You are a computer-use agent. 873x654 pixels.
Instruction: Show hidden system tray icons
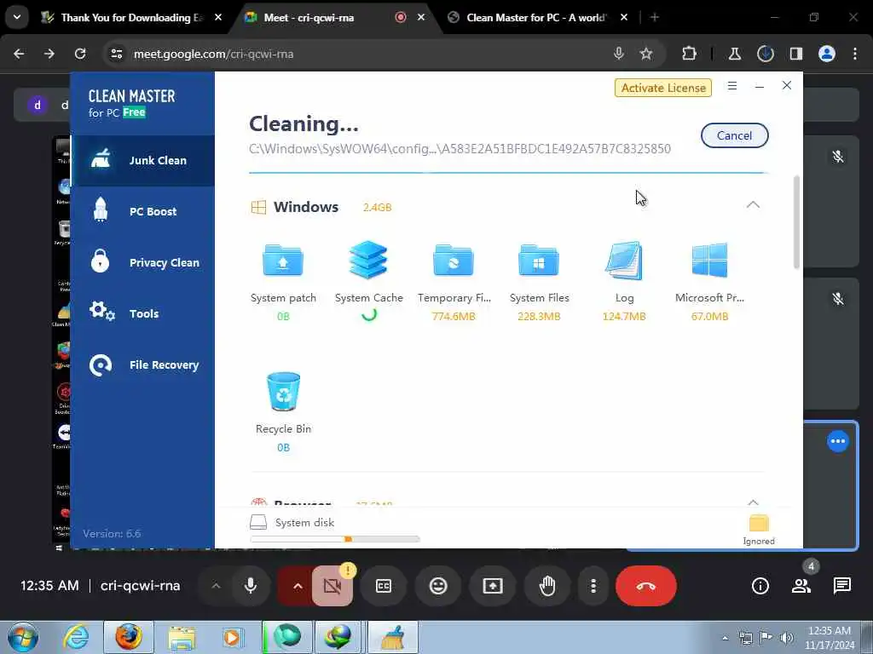coord(725,638)
